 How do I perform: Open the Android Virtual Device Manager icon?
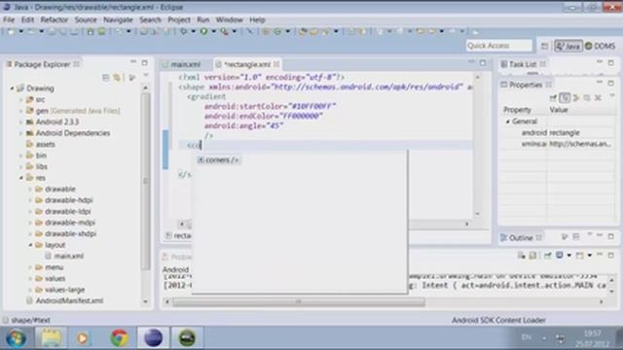pyautogui.click(x=101, y=31)
